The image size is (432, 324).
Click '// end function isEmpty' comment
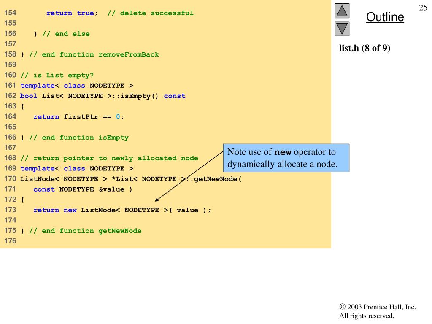[x=79, y=138]
